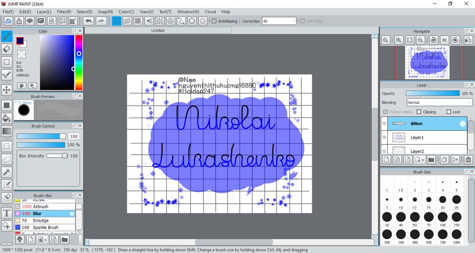Click the Navigator preview thumbnail
This screenshot has width=475, height=253.
(427, 63)
